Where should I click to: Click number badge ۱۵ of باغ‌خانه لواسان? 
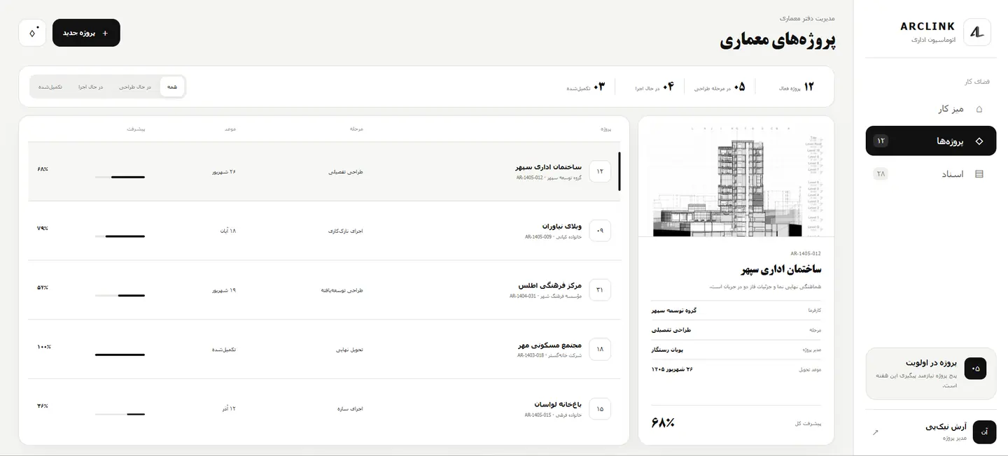(x=600, y=408)
